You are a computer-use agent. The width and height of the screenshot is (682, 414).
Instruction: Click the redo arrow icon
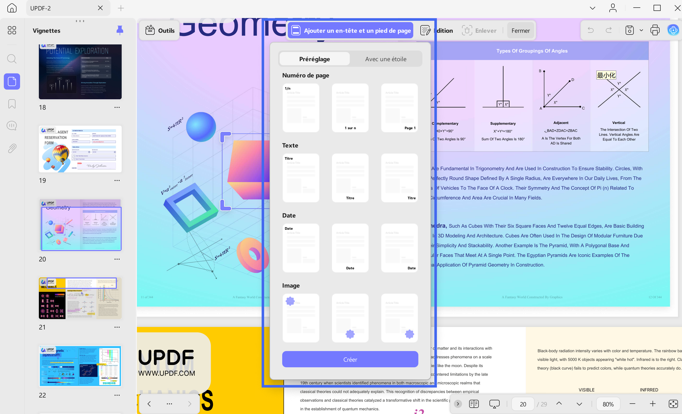coord(609,30)
